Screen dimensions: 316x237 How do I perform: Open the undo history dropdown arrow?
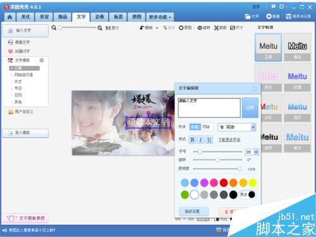tap(157, 28)
